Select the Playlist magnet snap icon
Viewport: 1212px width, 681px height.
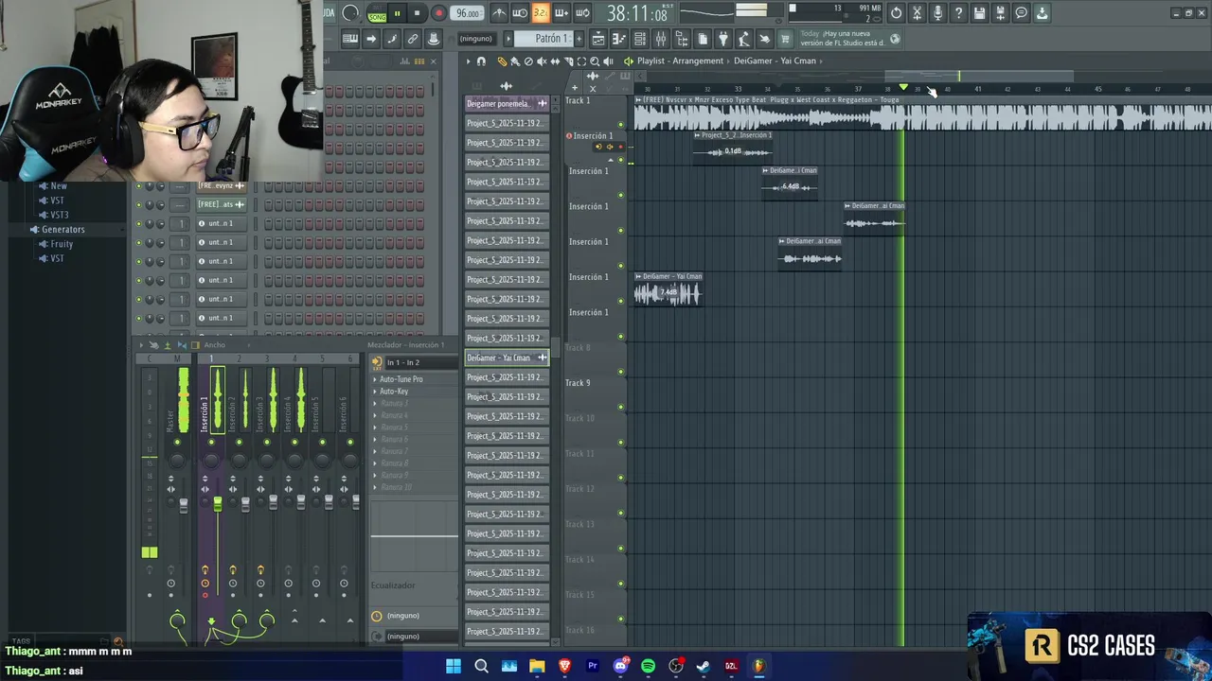(481, 61)
